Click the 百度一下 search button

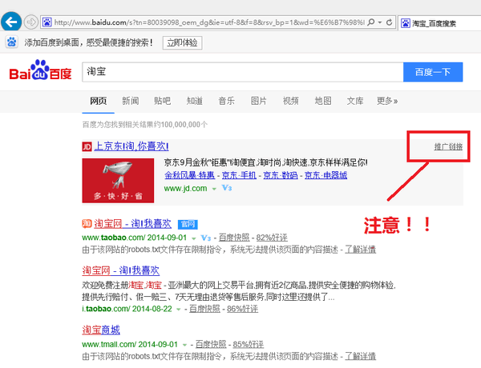point(433,72)
